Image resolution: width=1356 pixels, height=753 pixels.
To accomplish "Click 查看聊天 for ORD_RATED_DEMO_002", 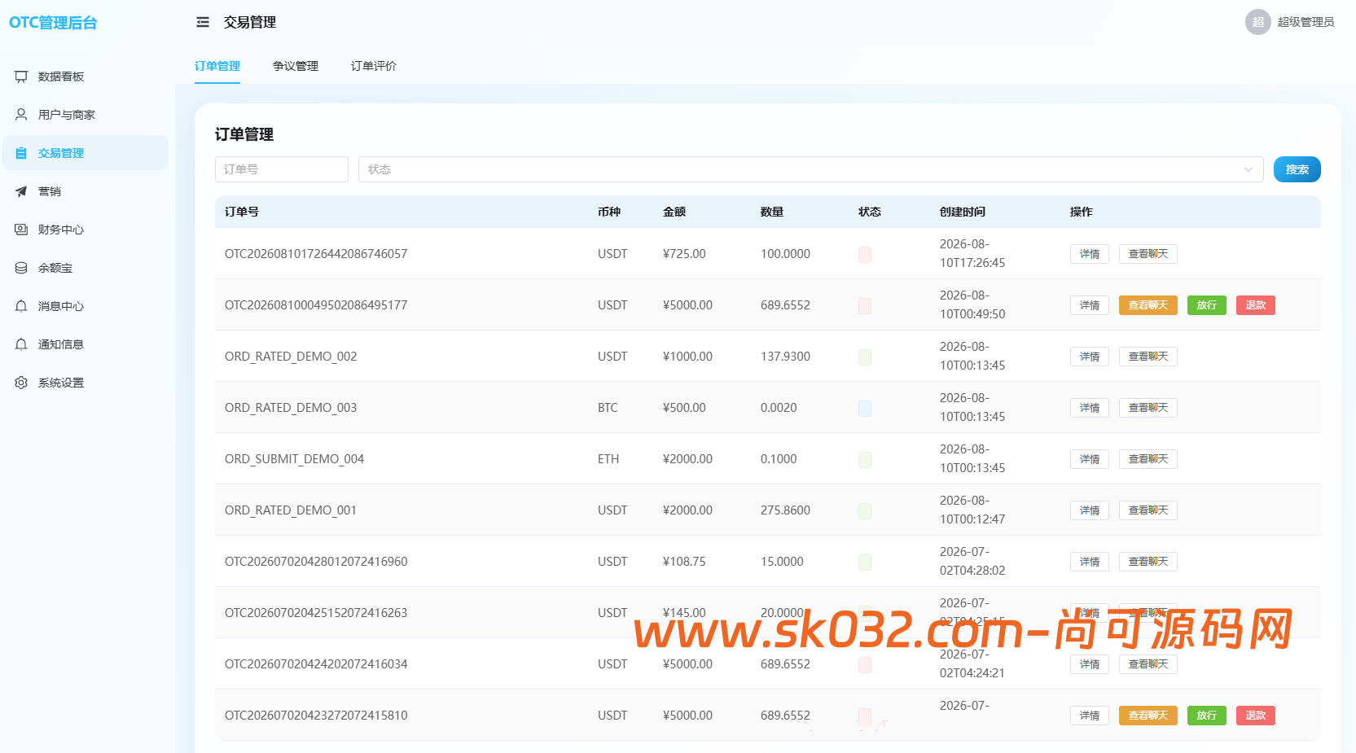I will 1148,357.
